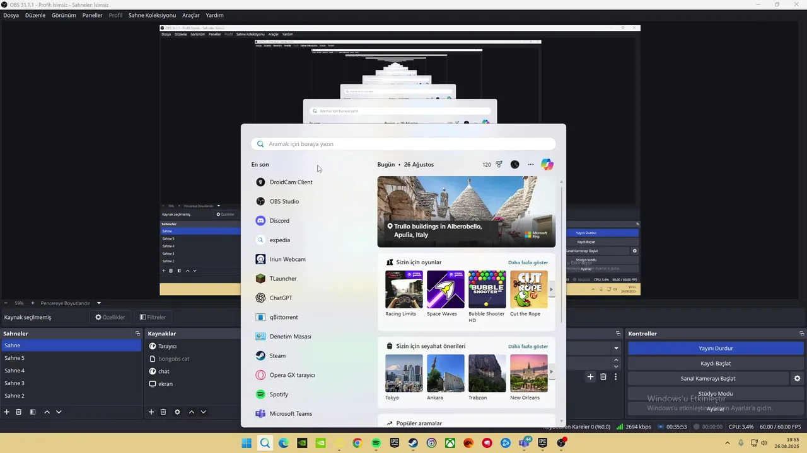Decrease transition duration stepper down
Viewport: 807px width, 453px height.
pos(616,366)
